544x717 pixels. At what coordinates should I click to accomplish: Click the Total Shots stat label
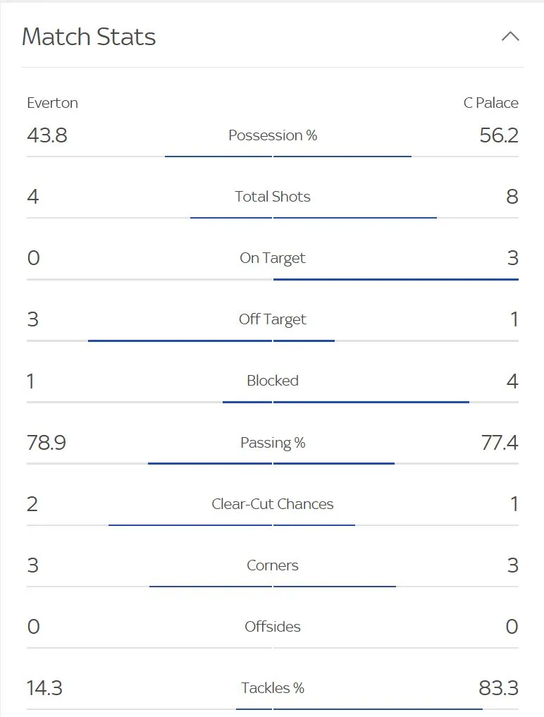(x=273, y=197)
